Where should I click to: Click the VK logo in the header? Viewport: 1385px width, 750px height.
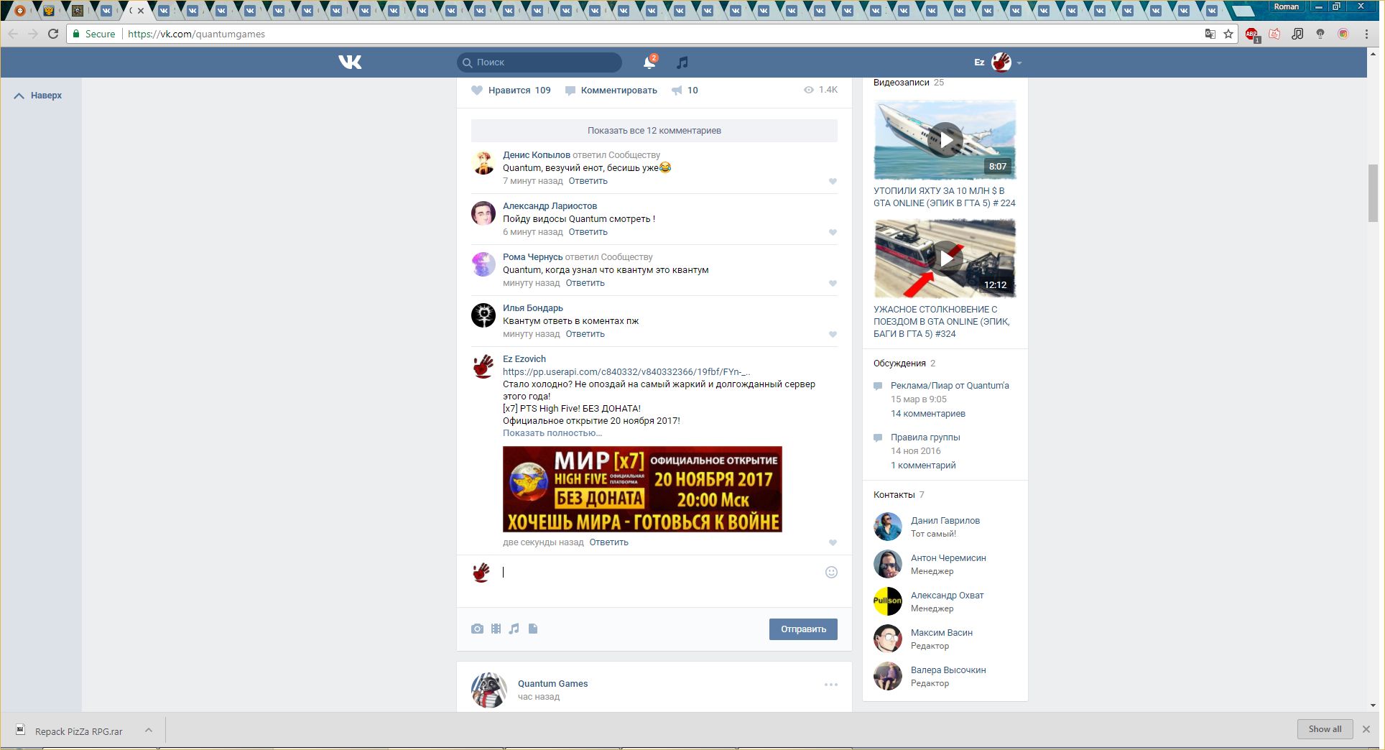350,62
